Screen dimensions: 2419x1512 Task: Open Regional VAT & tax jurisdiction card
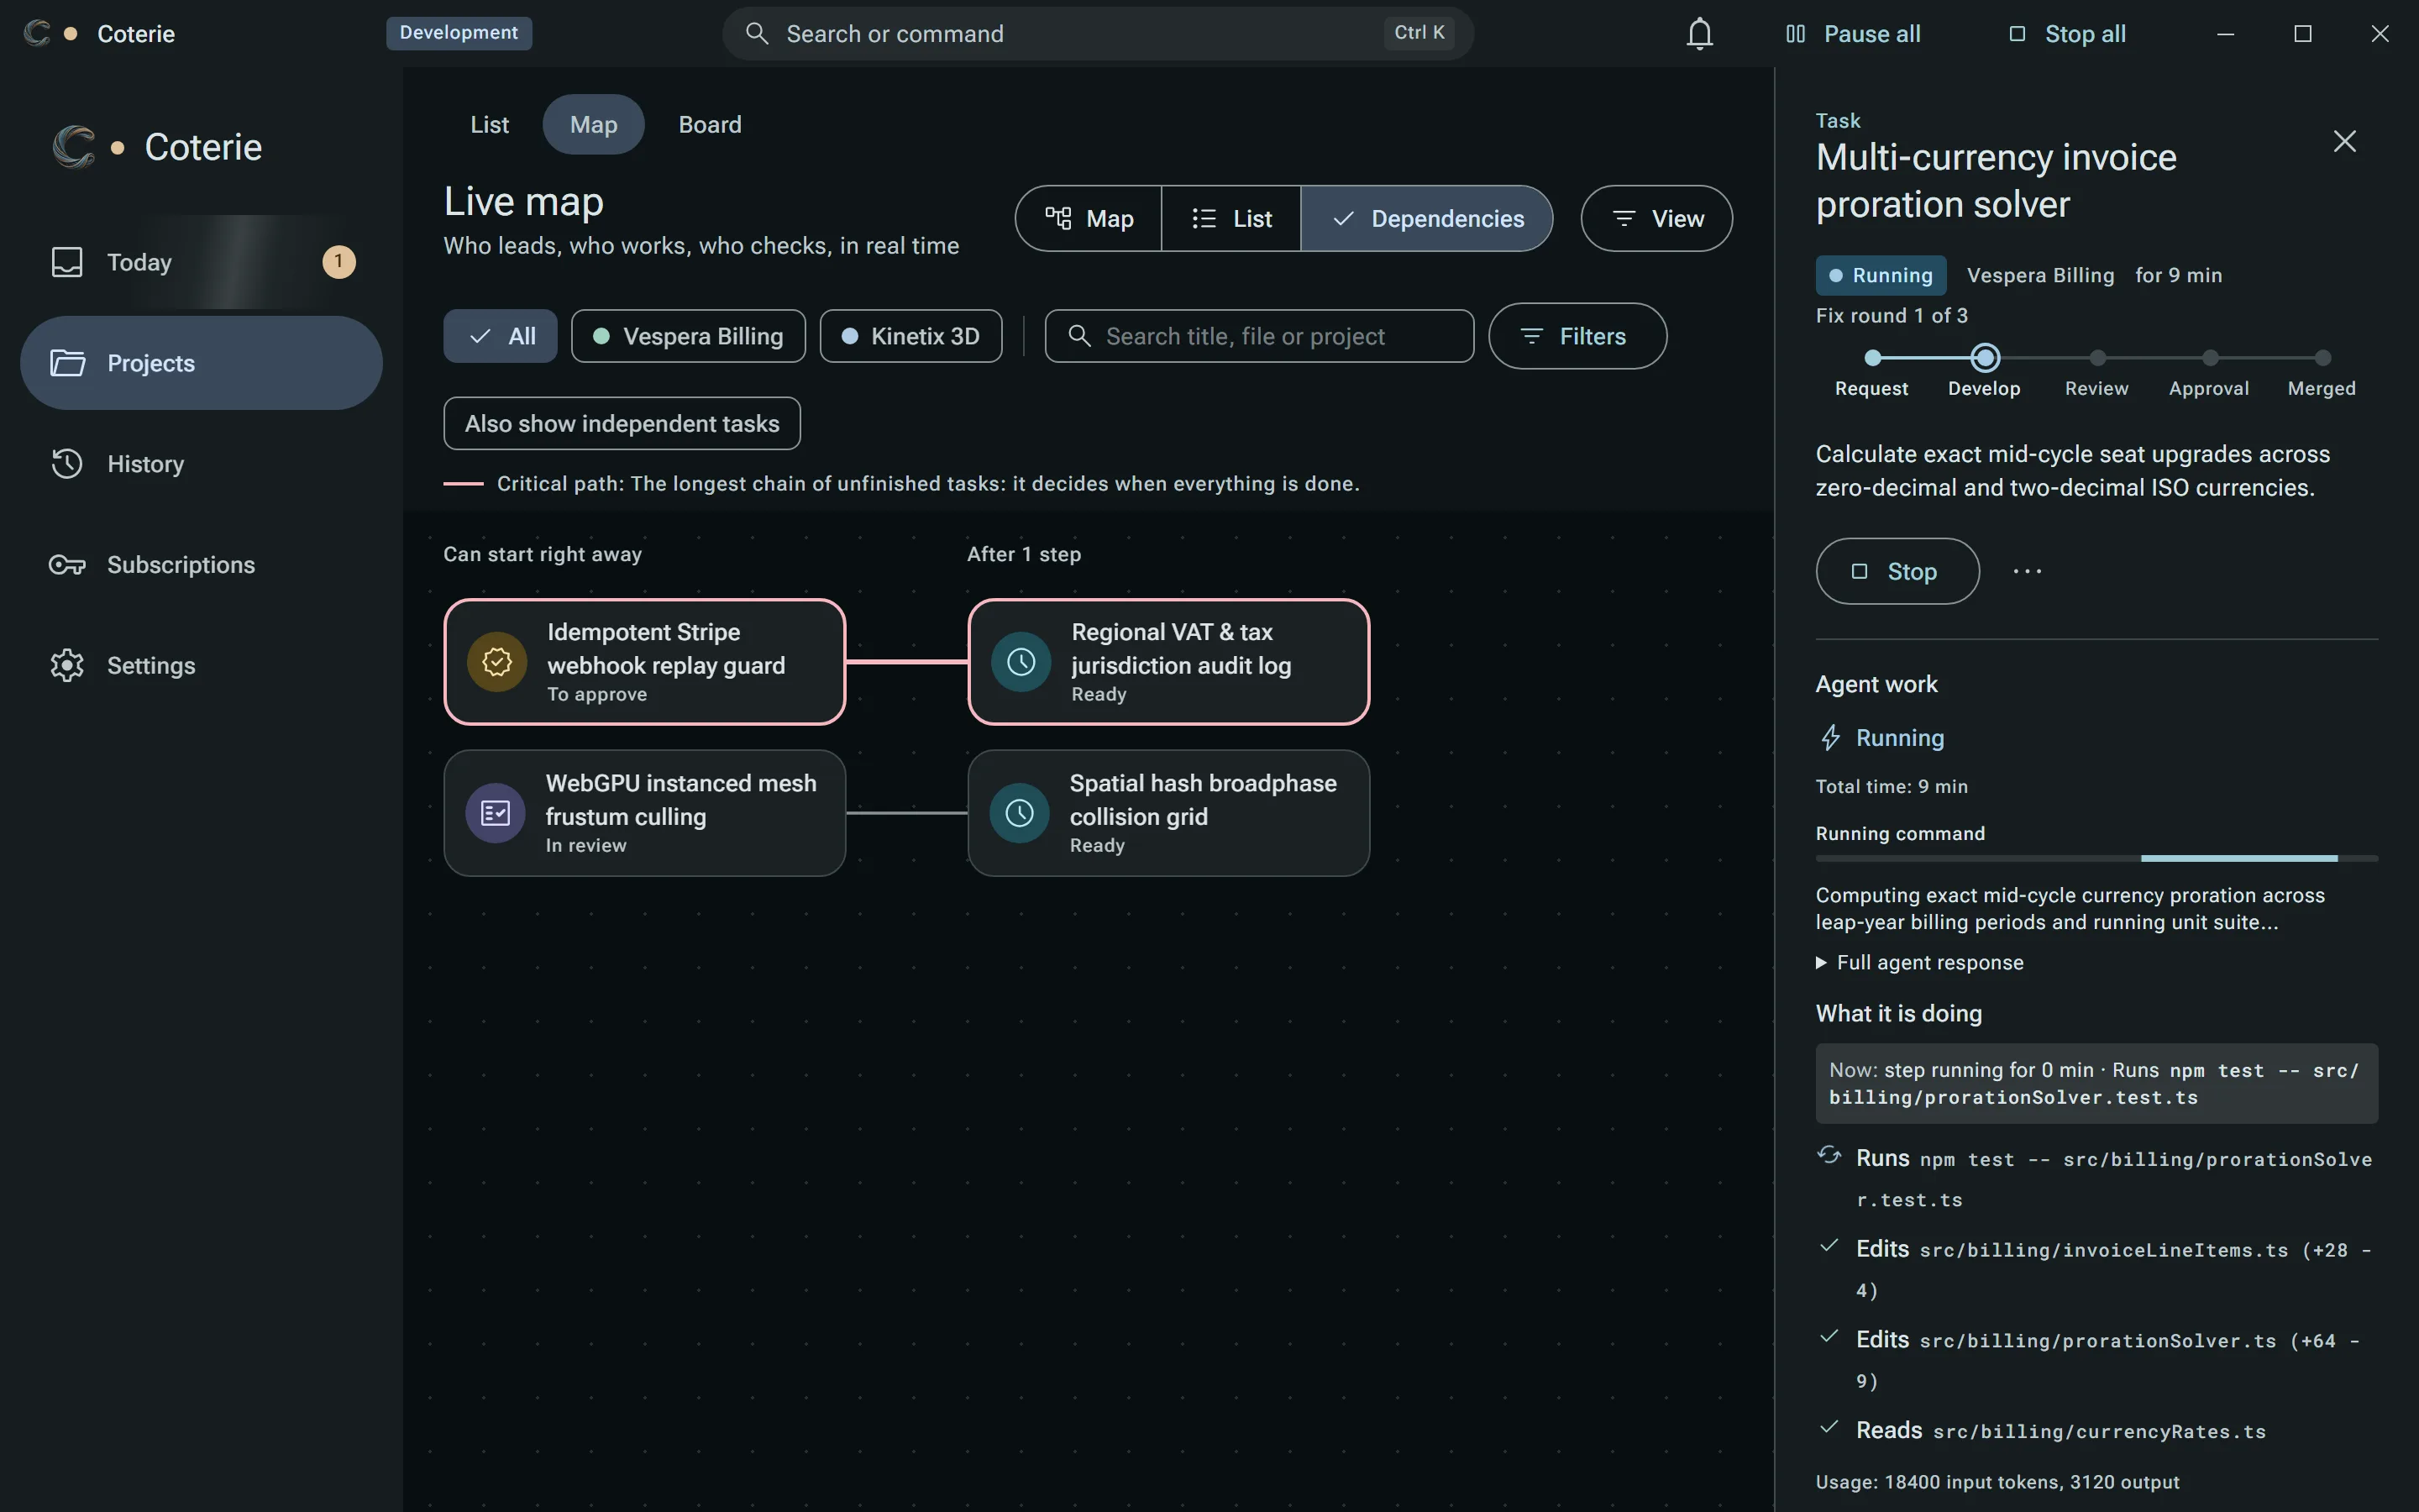point(1168,662)
